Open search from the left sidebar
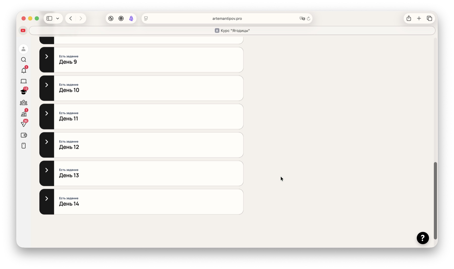Screen dimensions: 454x269 (23, 60)
